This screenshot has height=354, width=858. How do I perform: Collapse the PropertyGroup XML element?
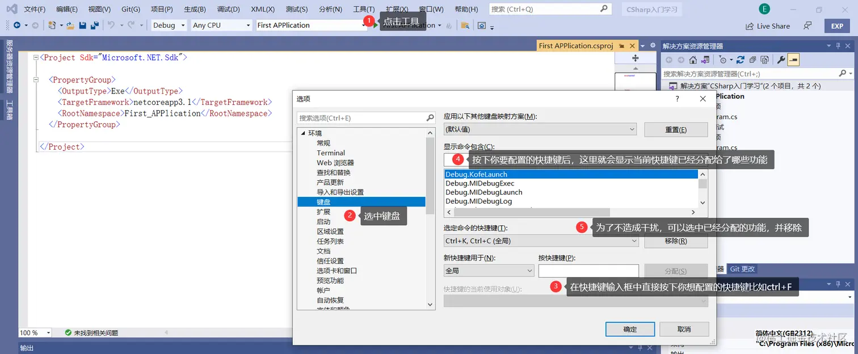tap(36, 80)
